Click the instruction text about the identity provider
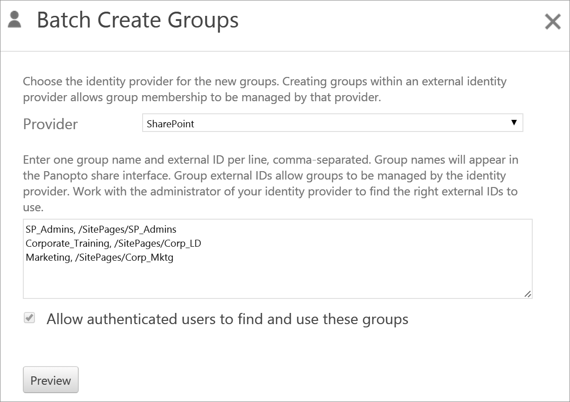The height and width of the screenshot is (402, 570). coord(265,90)
